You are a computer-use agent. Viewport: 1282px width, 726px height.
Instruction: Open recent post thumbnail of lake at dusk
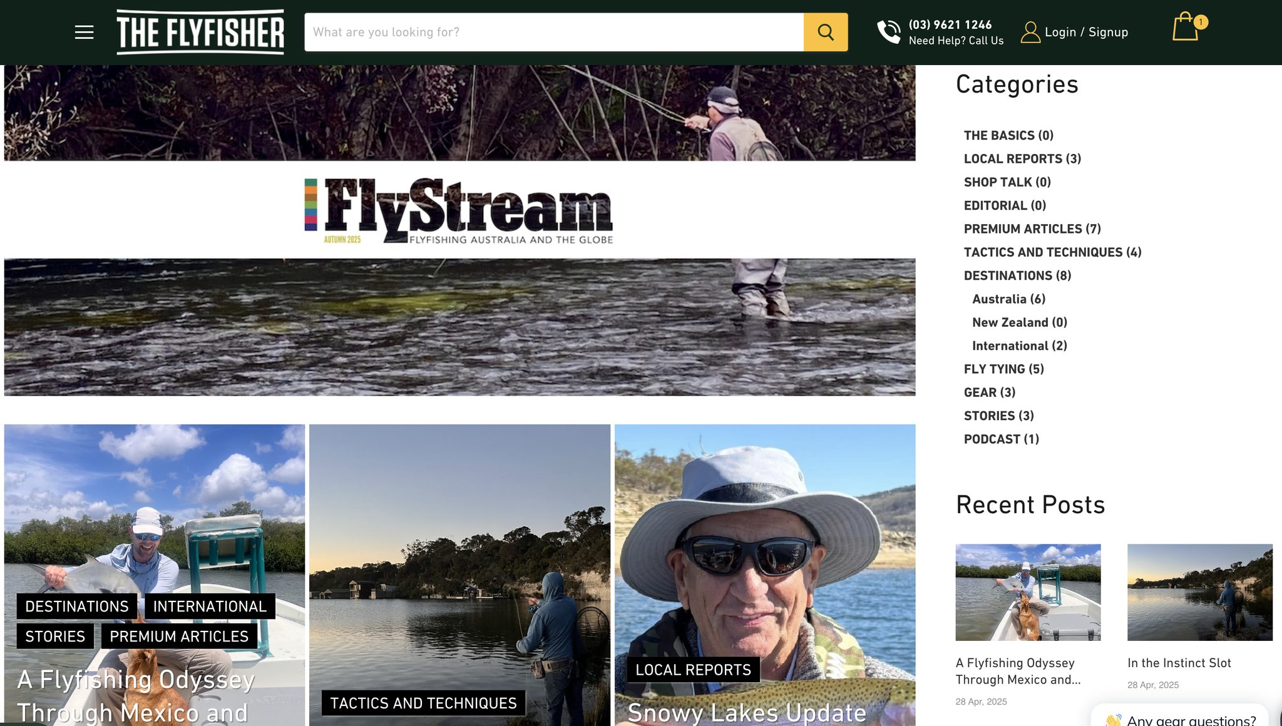[1200, 592]
